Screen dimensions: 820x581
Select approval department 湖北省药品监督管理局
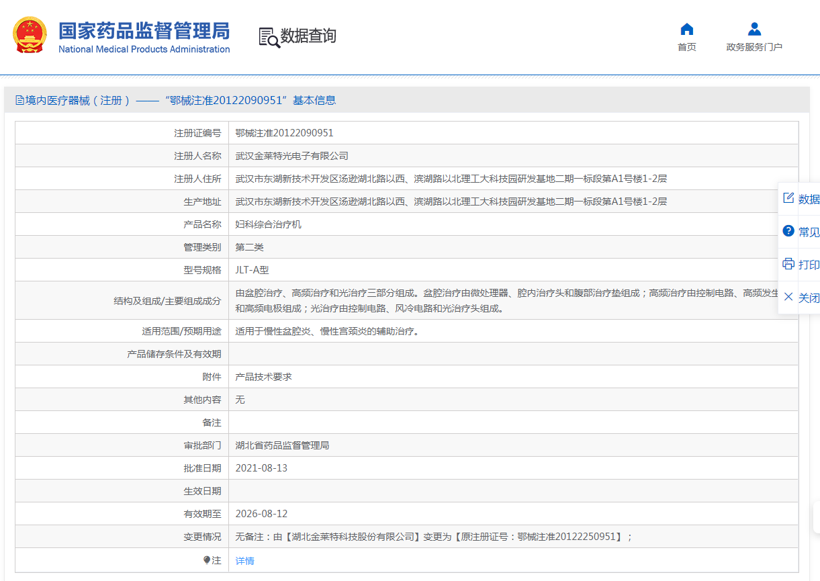pyautogui.click(x=283, y=445)
